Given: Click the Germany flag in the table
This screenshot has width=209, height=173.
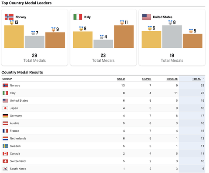Looking at the screenshot, I should (x=5, y=116).
